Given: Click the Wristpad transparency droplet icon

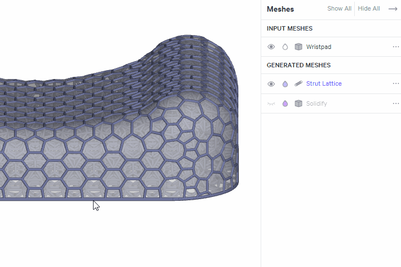Looking at the screenshot, I should click(285, 47).
